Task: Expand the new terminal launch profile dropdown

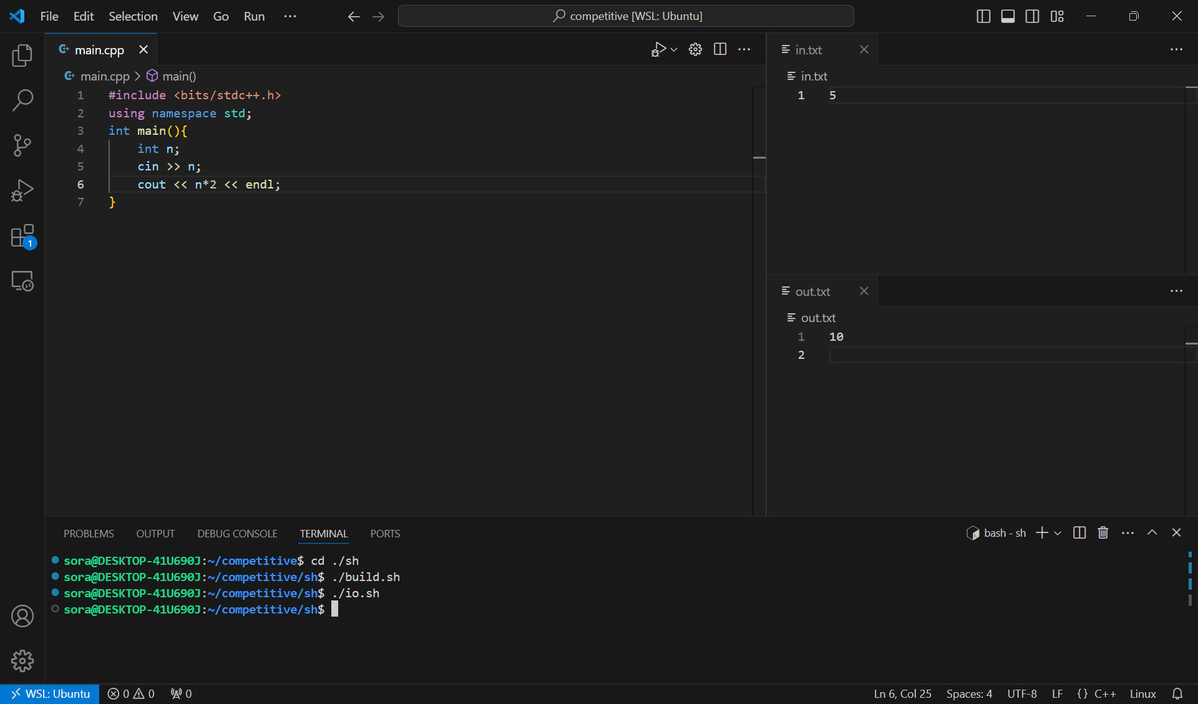Action: point(1058,533)
